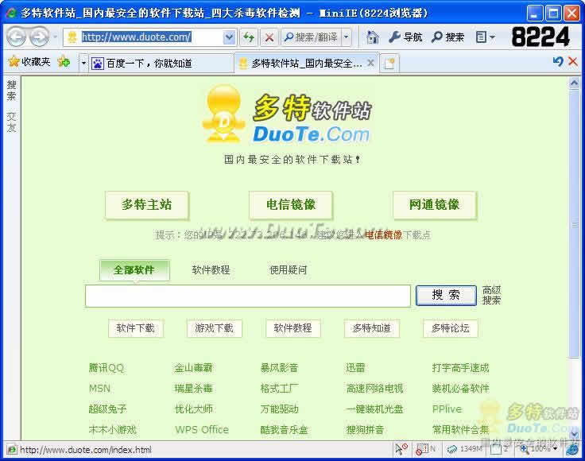Click the 网通镜像 button

[434, 205]
